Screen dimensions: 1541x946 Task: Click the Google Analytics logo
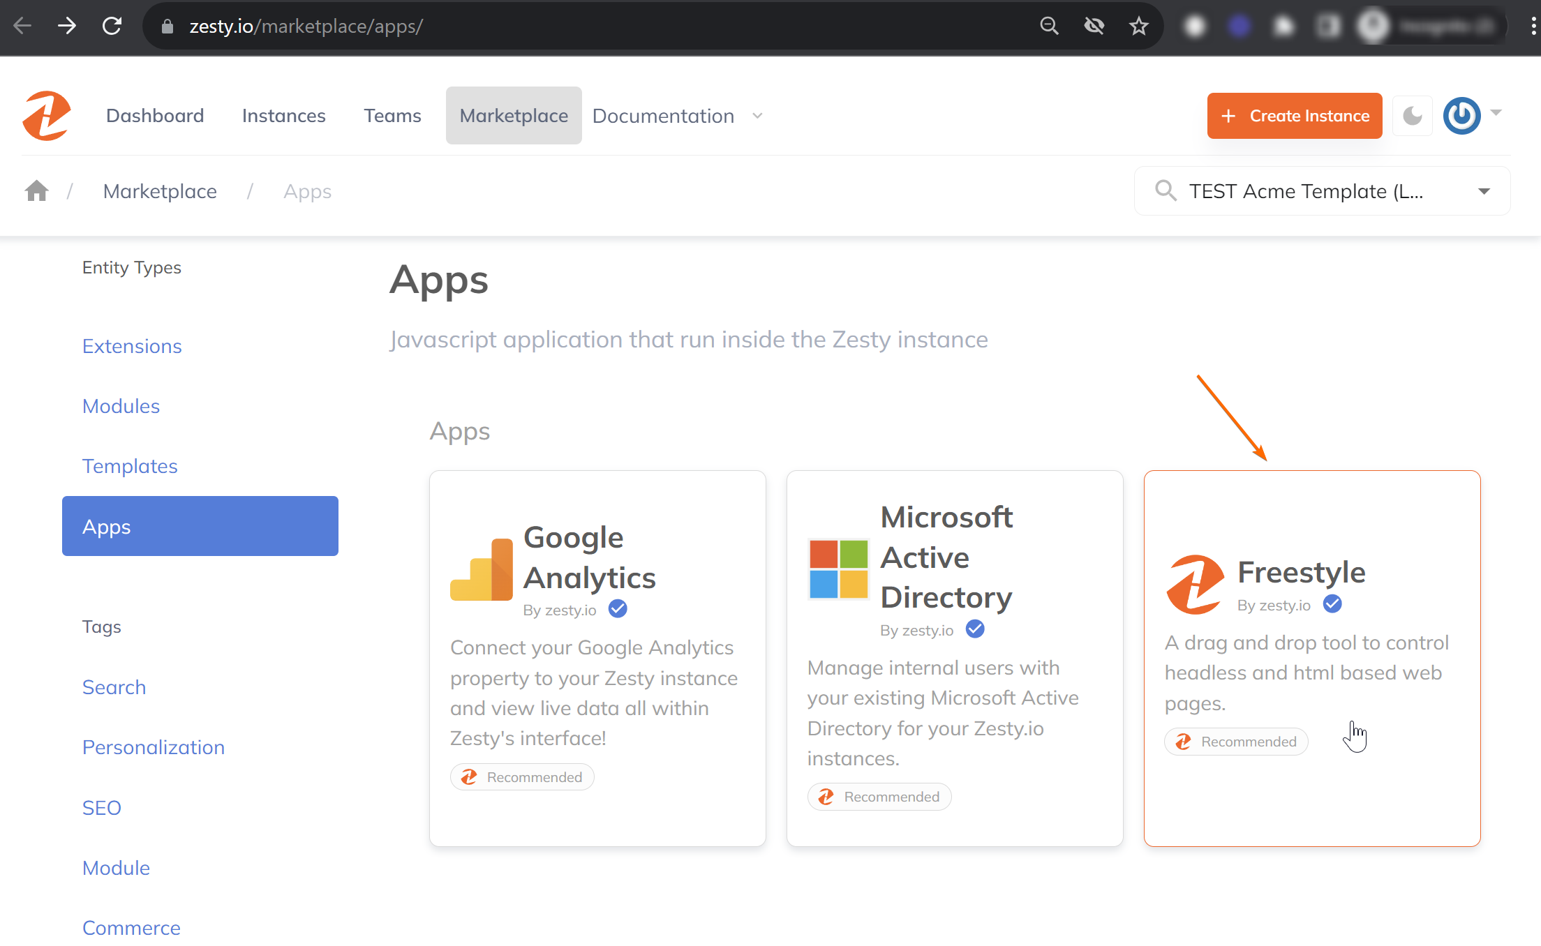coord(482,569)
